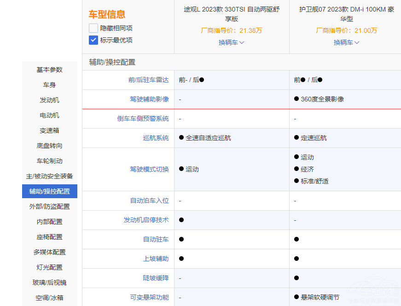Open the 灯光配置 section
This screenshot has width=401, height=306.
coord(49,267)
